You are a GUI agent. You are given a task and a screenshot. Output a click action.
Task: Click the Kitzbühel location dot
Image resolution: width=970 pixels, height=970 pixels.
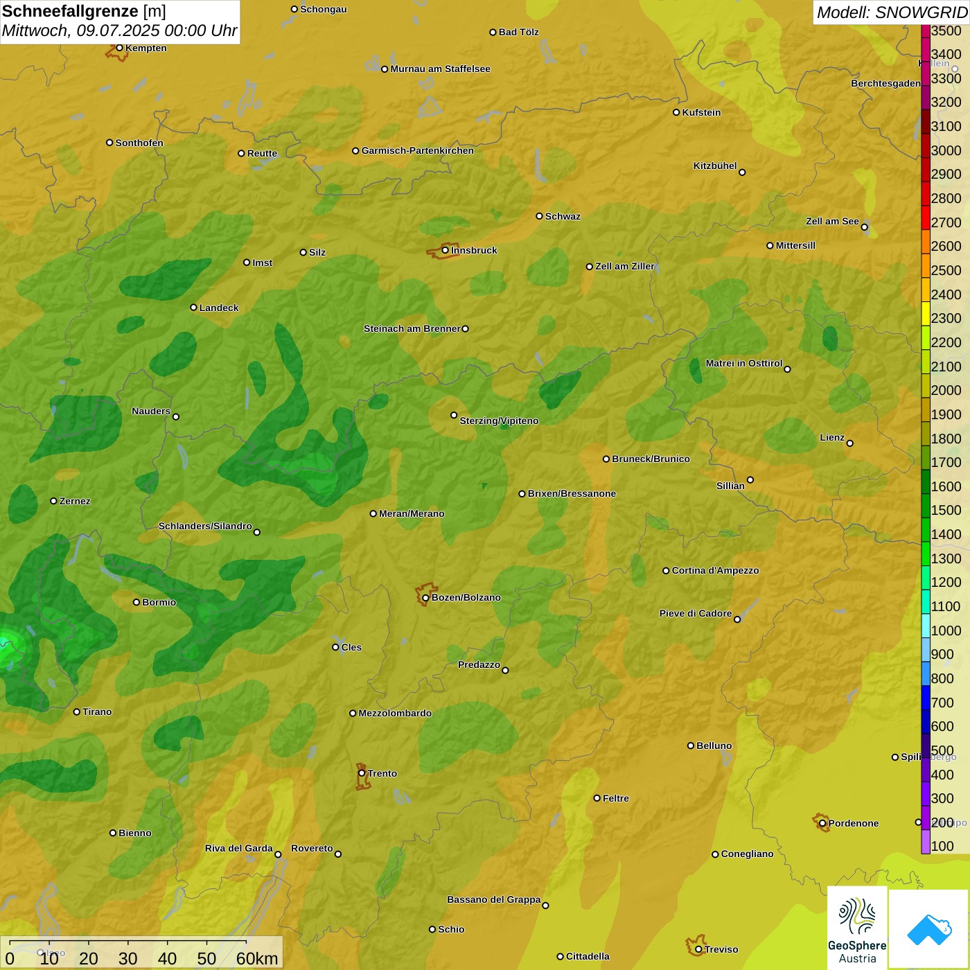coord(742,173)
